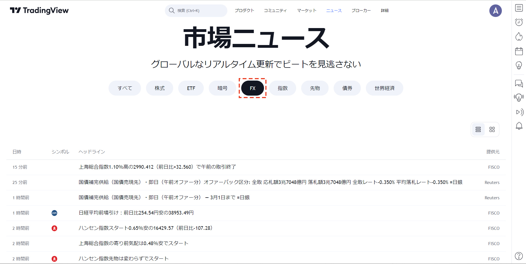This screenshot has height=264, width=526.
Task: Open the streams play icon
Action: click(x=519, y=112)
